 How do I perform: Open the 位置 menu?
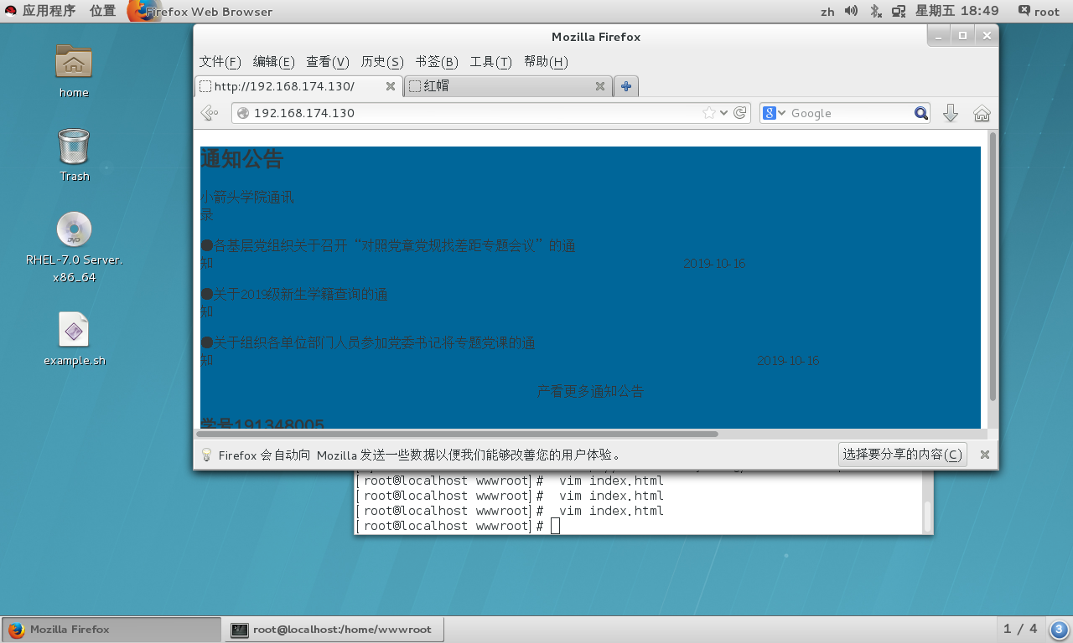102,11
